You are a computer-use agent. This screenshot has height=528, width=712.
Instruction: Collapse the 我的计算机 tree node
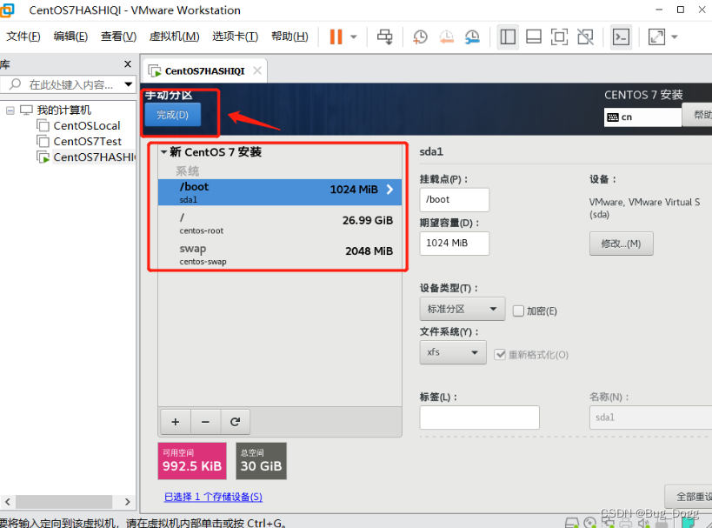click(10, 110)
